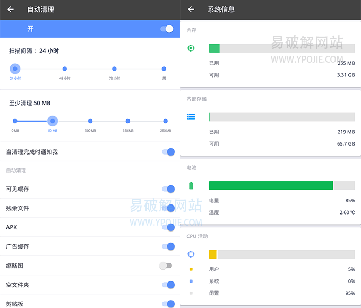
Task: Click the 开 label in blue banner
Action: 30,29
